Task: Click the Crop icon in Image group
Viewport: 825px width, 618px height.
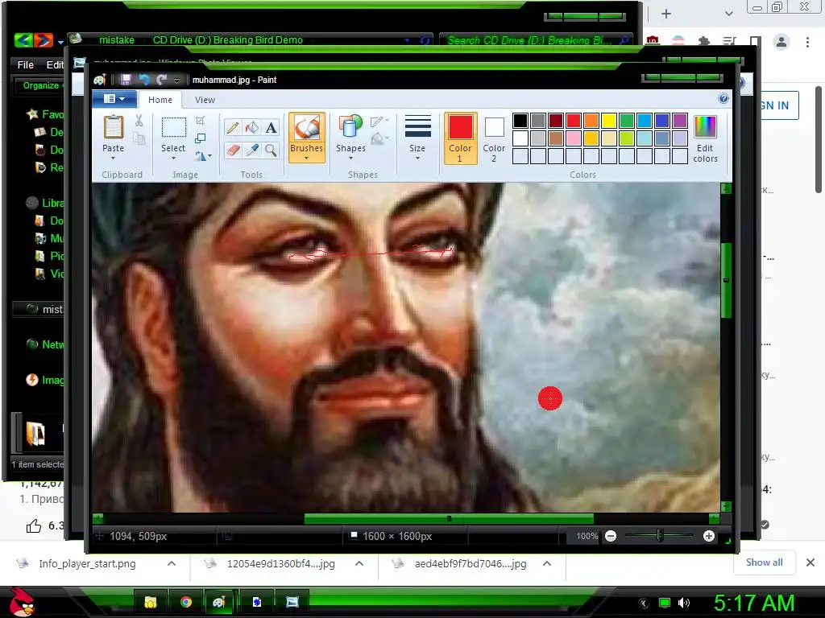Action: coord(201,121)
